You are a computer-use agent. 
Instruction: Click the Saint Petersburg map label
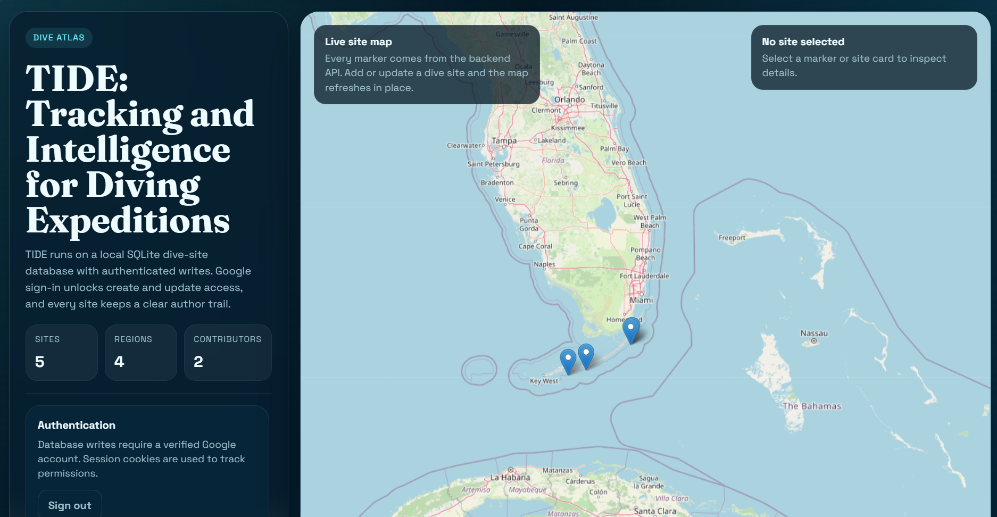point(493,164)
